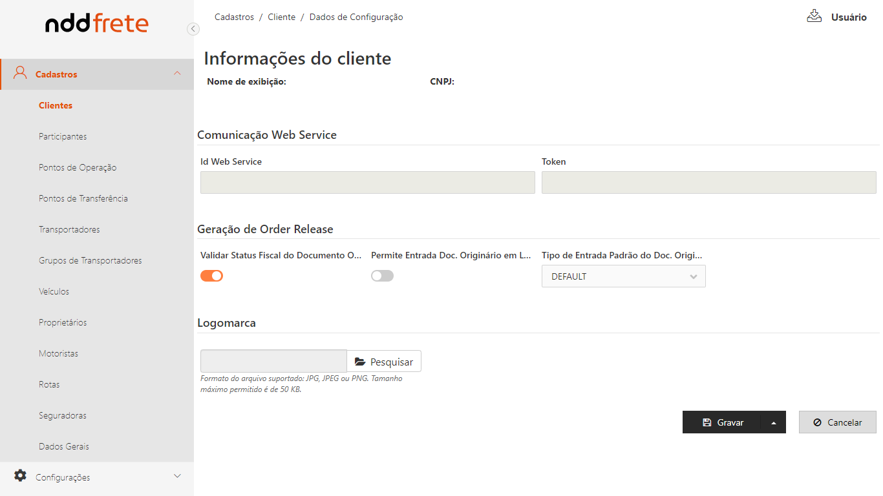Click the download inbox icon near Usuário
The image size is (883, 496).
tap(814, 16)
